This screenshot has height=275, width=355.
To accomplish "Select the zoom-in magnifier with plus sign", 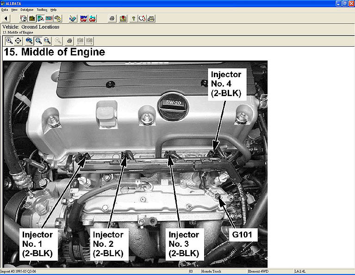I will coord(9,41).
